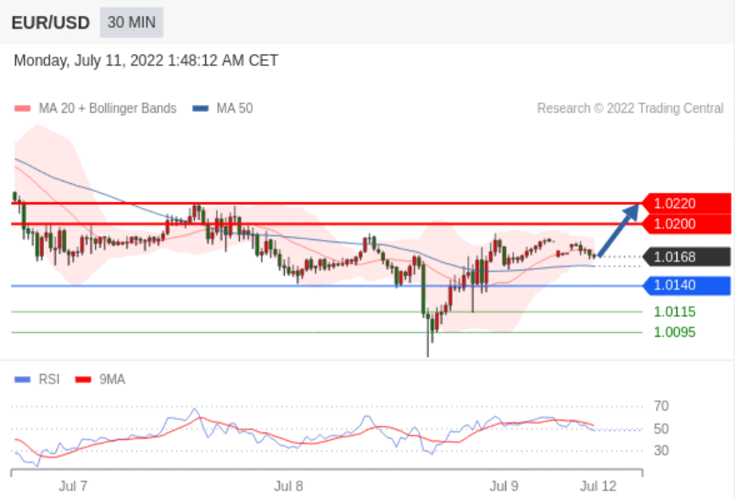Click the RSI 50 axis label
Viewport: 735px width, 499px height.
tap(661, 429)
